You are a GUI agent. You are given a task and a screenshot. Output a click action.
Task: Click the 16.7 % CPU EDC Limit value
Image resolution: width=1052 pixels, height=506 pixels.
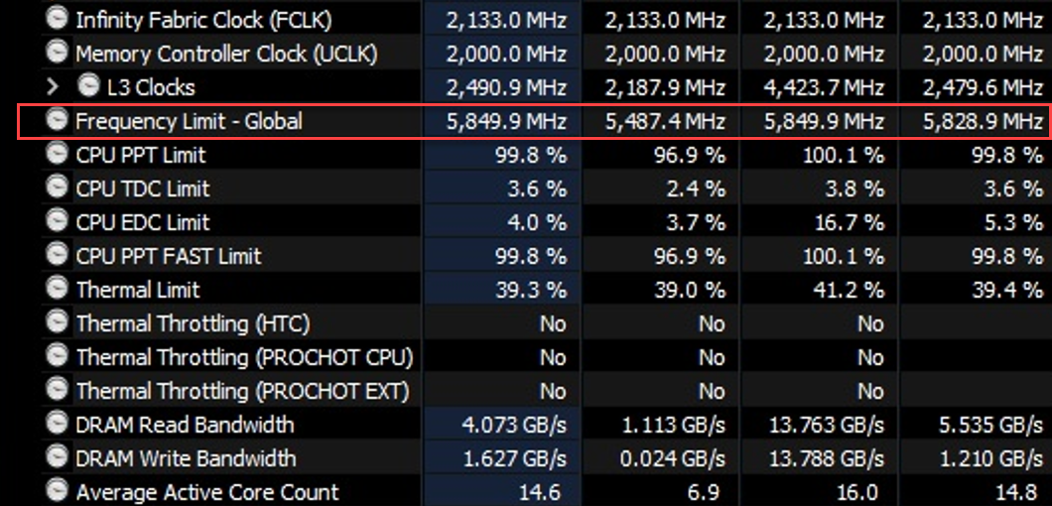coord(850,223)
